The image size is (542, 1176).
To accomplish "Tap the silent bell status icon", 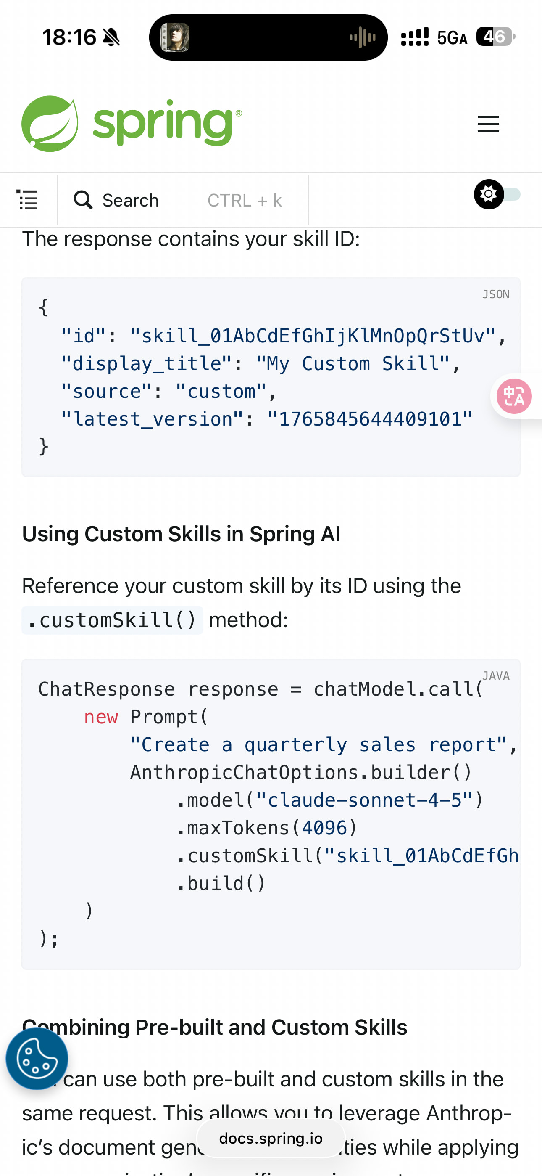I will (111, 37).
